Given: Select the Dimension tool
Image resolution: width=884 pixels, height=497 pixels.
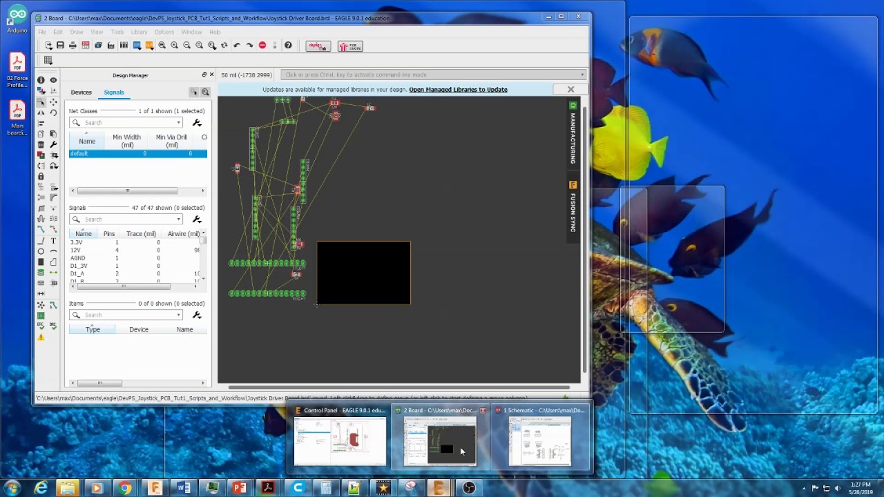Looking at the screenshot, I should click(41, 292).
